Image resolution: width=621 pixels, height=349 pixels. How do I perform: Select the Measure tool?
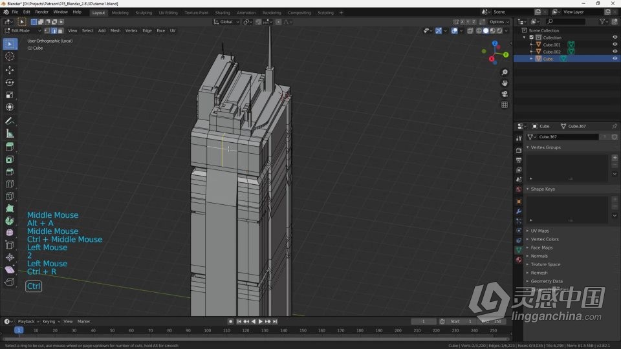10,134
